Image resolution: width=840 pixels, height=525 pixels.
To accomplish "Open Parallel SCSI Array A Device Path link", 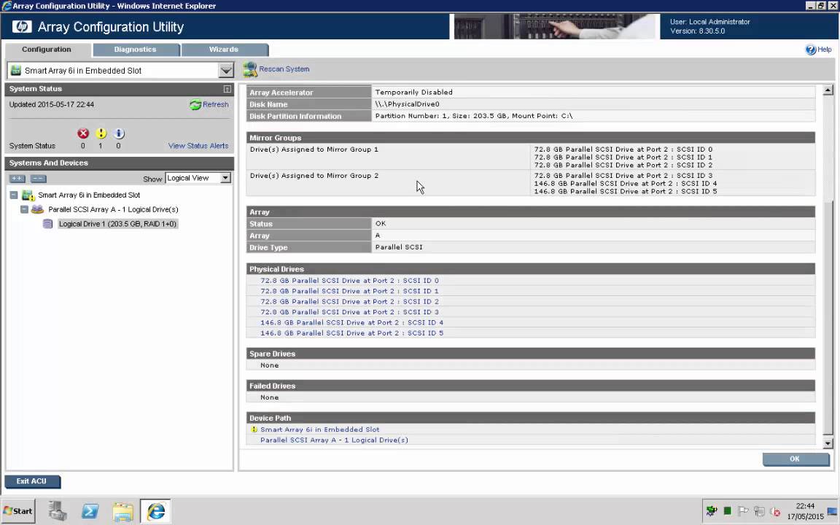I will 334,440.
